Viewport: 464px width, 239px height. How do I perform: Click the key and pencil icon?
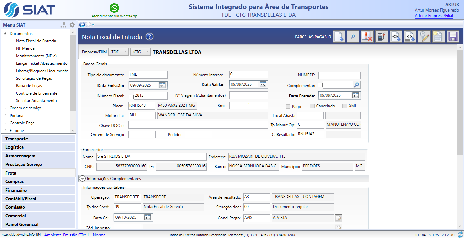click(424, 37)
